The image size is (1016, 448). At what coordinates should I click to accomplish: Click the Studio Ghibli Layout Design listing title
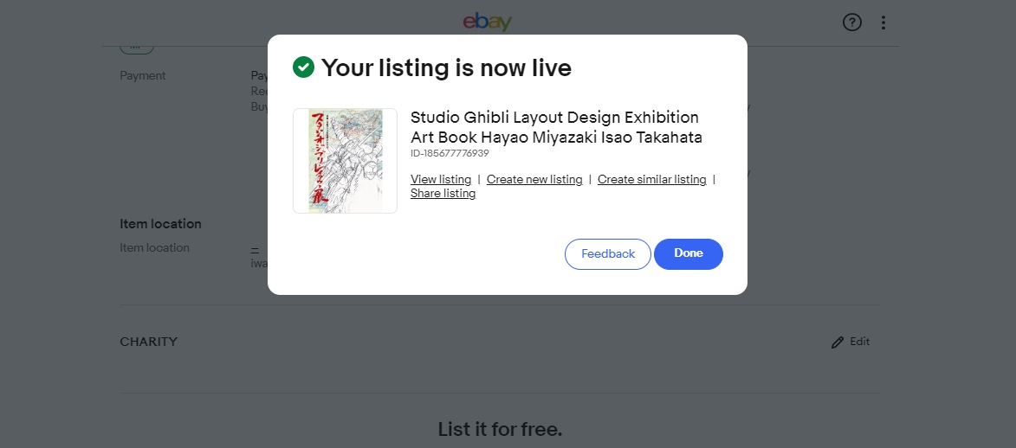pos(556,127)
